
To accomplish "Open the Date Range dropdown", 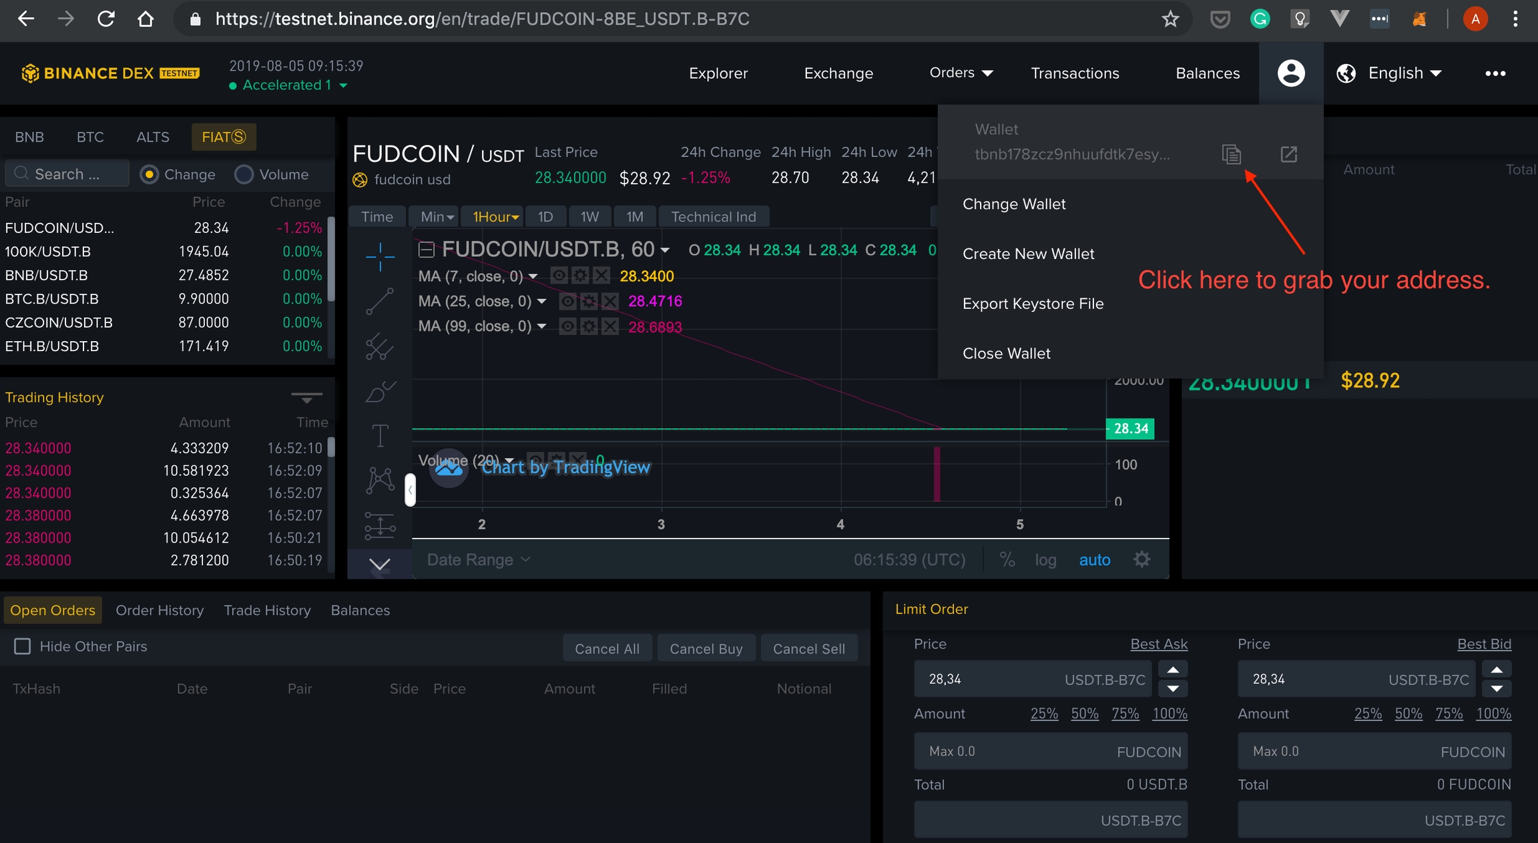I will click(478, 559).
